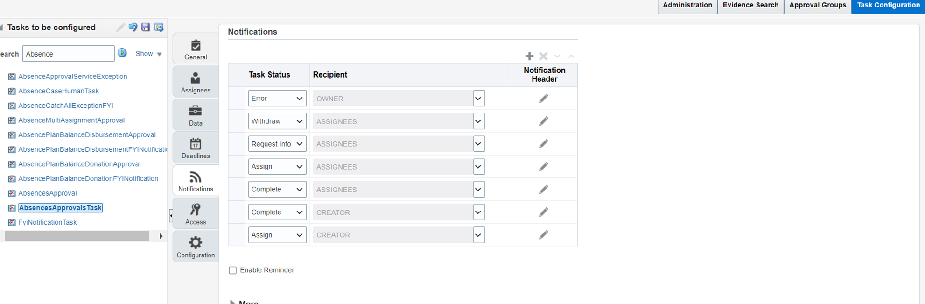Select the Save task configuration icon
Viewport: 925px width, 304px height.
[x=146, y=27]
